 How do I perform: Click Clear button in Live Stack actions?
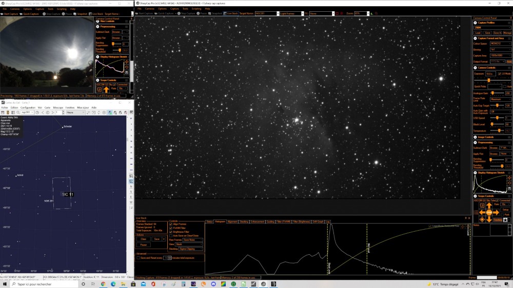coord(143,239)
